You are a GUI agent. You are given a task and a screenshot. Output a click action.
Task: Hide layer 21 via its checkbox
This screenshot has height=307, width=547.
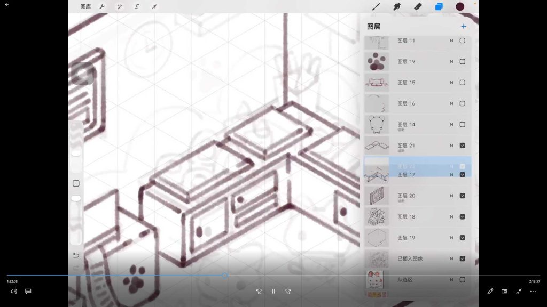point(462,146)
